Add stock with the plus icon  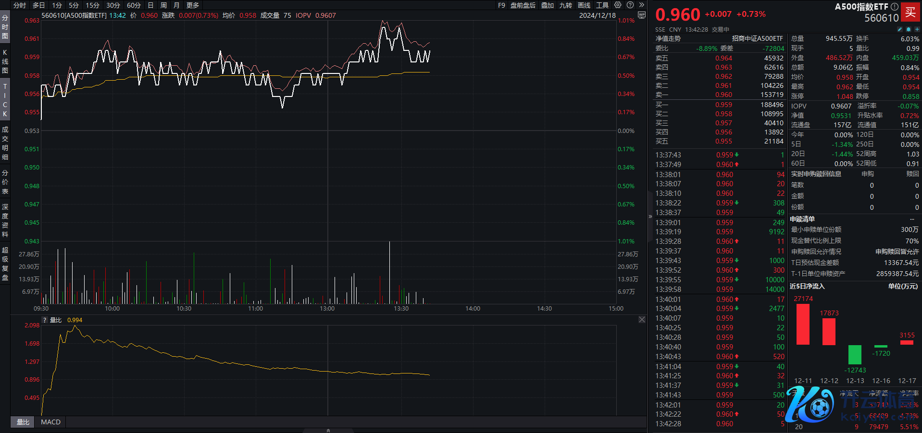point(917,30)
